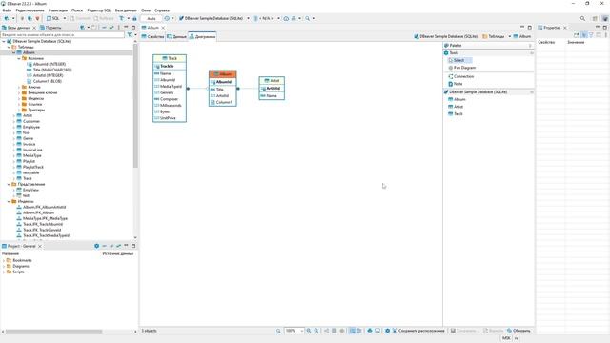Toggle show advanced properties filter icon
Image resolution: width=610 pixels, height=343 pixels.
tap(591, 35)
